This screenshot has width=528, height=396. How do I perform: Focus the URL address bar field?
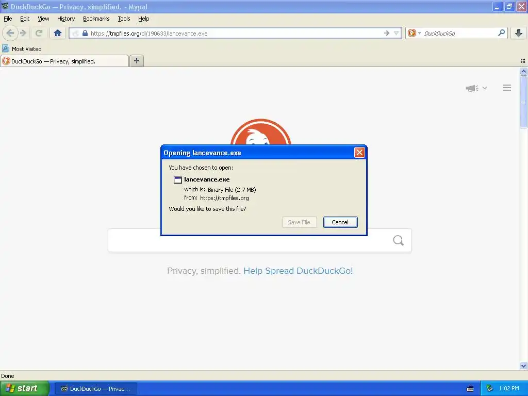click(236, 33)
